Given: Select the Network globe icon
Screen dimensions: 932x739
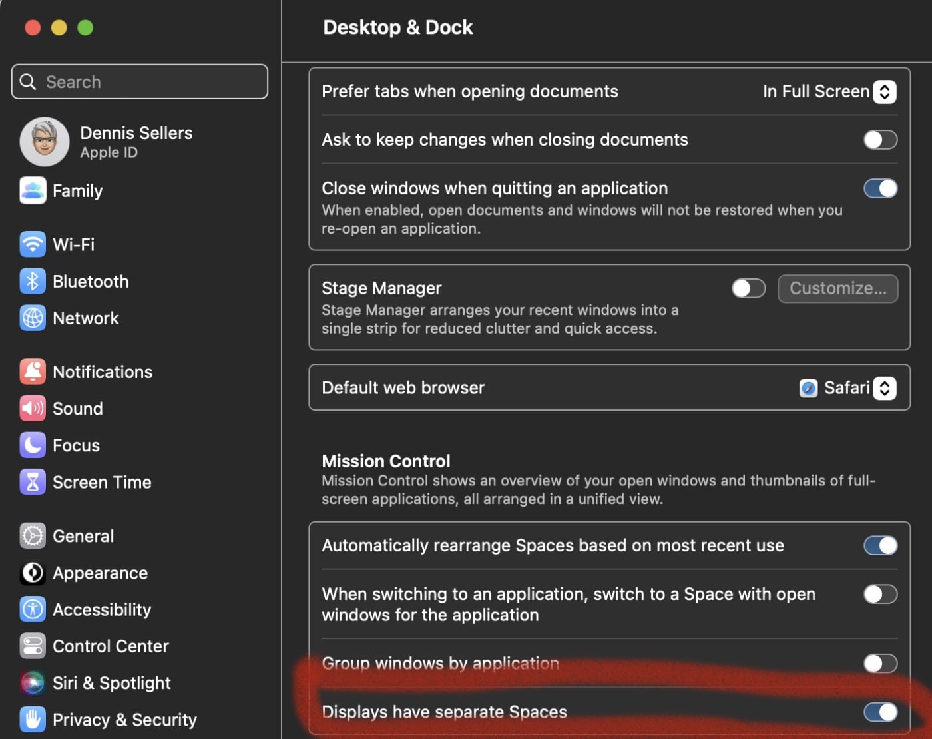Looking at the screenshot, I should coord(33,318).
